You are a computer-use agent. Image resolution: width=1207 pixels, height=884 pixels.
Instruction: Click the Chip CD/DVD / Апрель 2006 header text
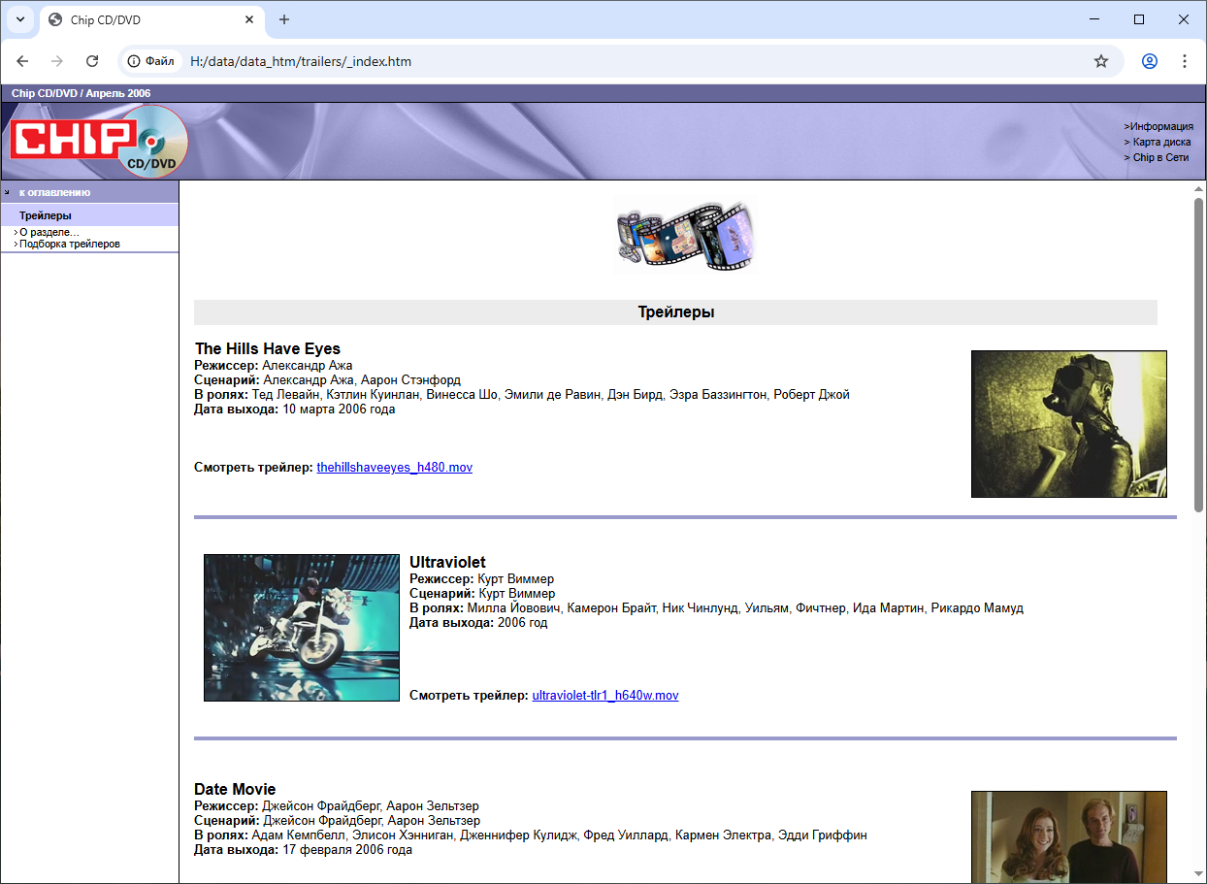click(x=82, y=93)
